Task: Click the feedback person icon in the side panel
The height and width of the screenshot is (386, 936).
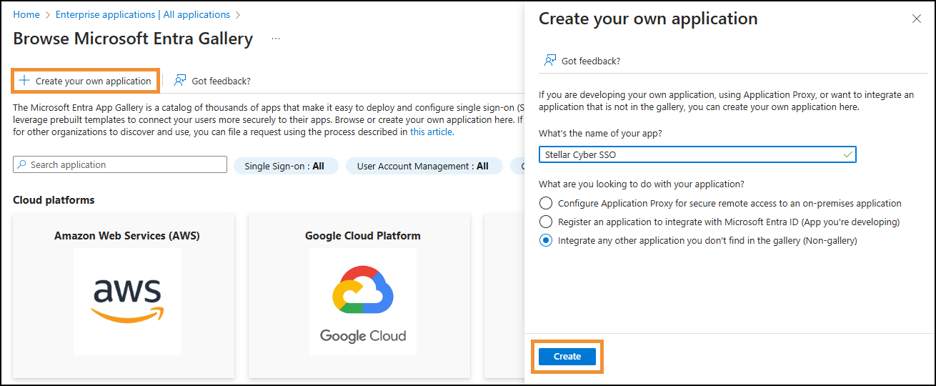Action: (x=549, y=61)
